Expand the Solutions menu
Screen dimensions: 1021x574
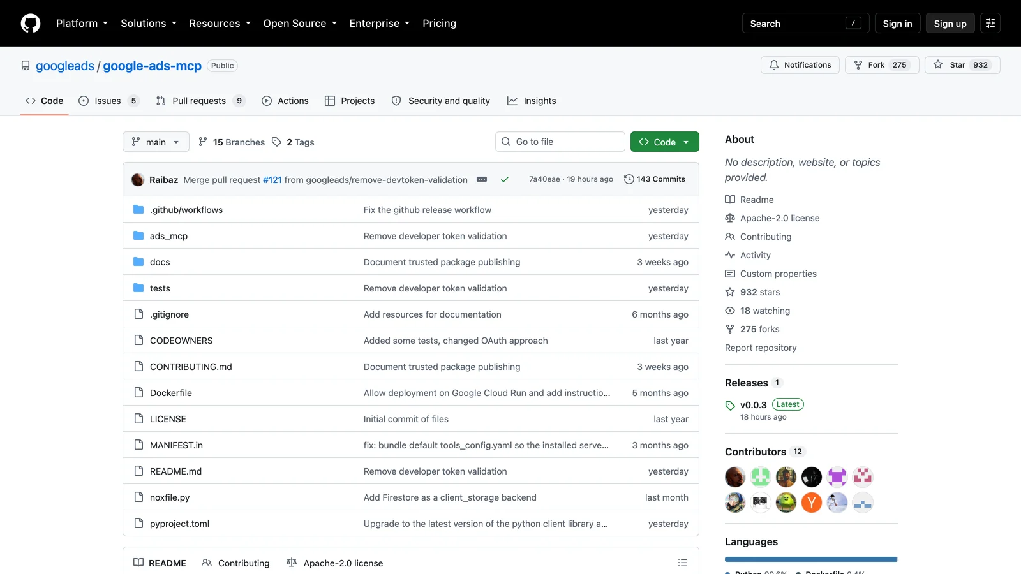[149, 23]
